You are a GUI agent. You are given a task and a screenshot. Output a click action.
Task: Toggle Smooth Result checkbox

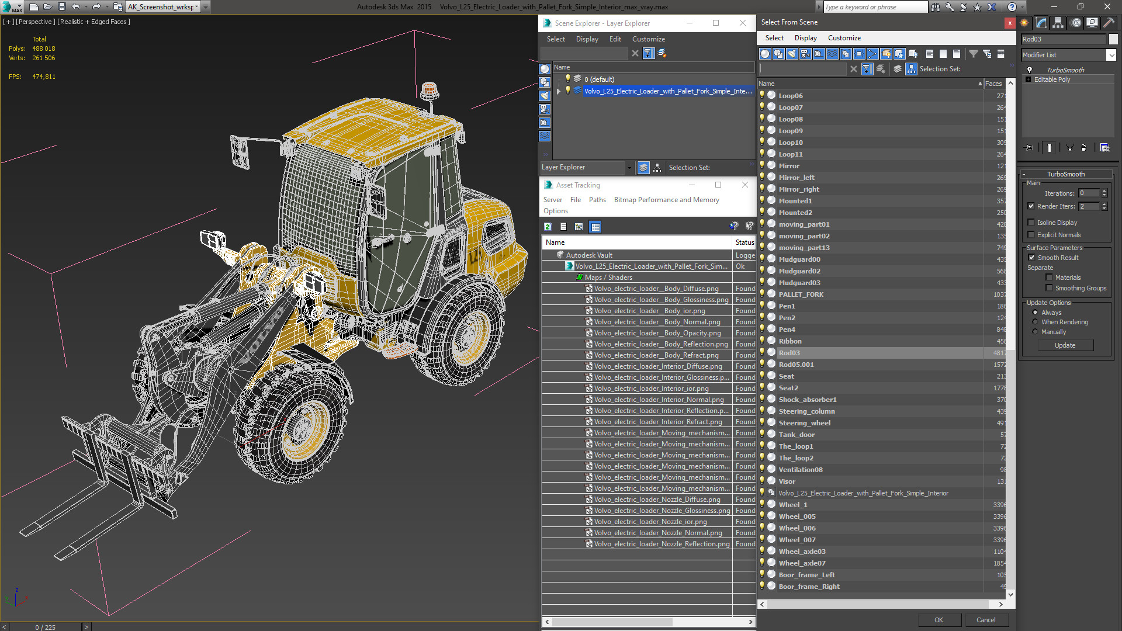[x=1031, y=258]
